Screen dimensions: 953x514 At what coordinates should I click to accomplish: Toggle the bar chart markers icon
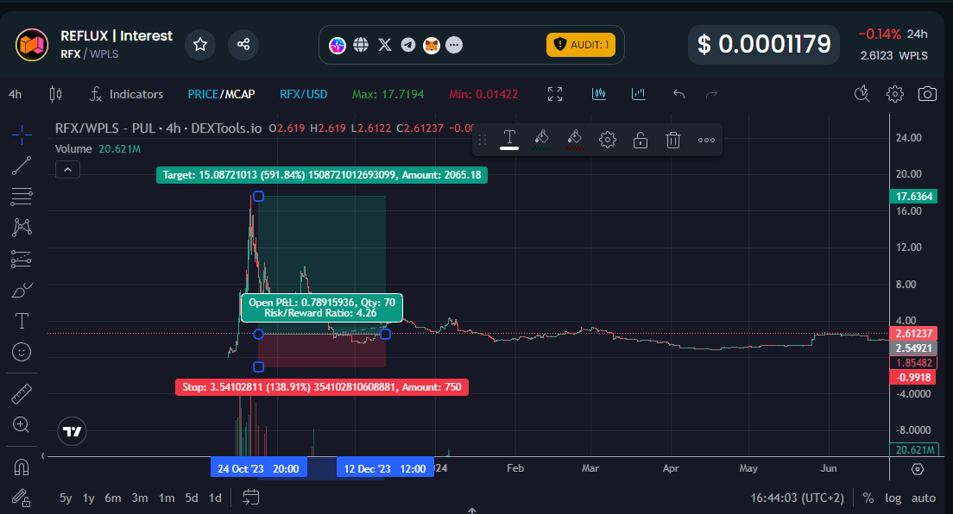tap(638, 94)
